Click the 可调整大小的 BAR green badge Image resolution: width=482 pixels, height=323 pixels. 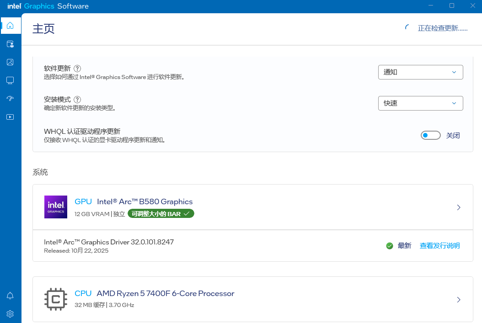tap(161, 214)
